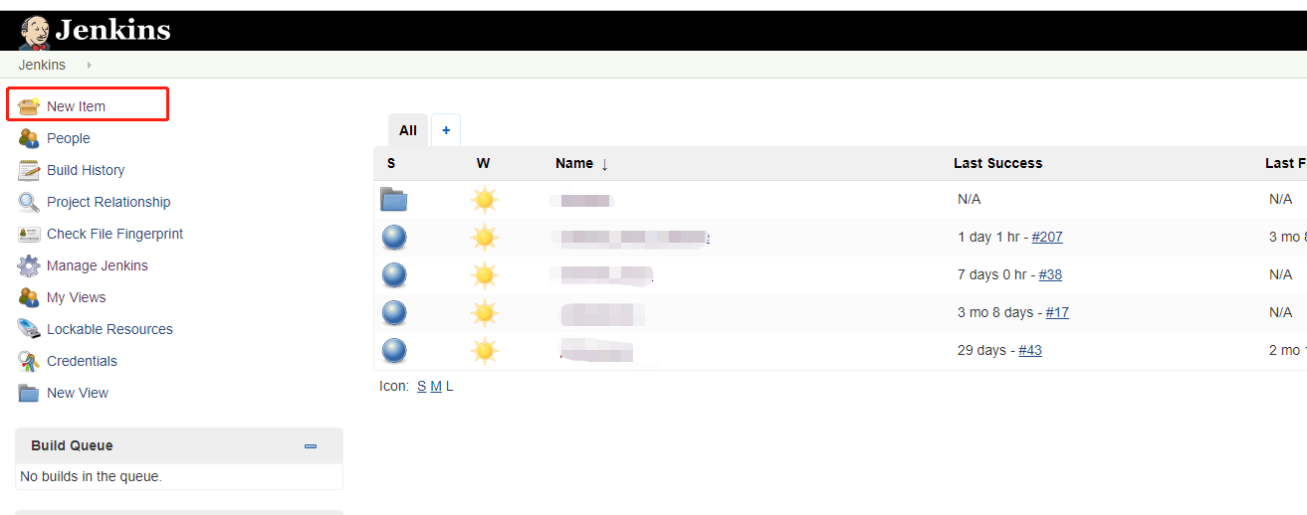Click 'No builds in the queue.' text
The height and width of the screenshot is (515, 1307).
(x=91, y=476)
